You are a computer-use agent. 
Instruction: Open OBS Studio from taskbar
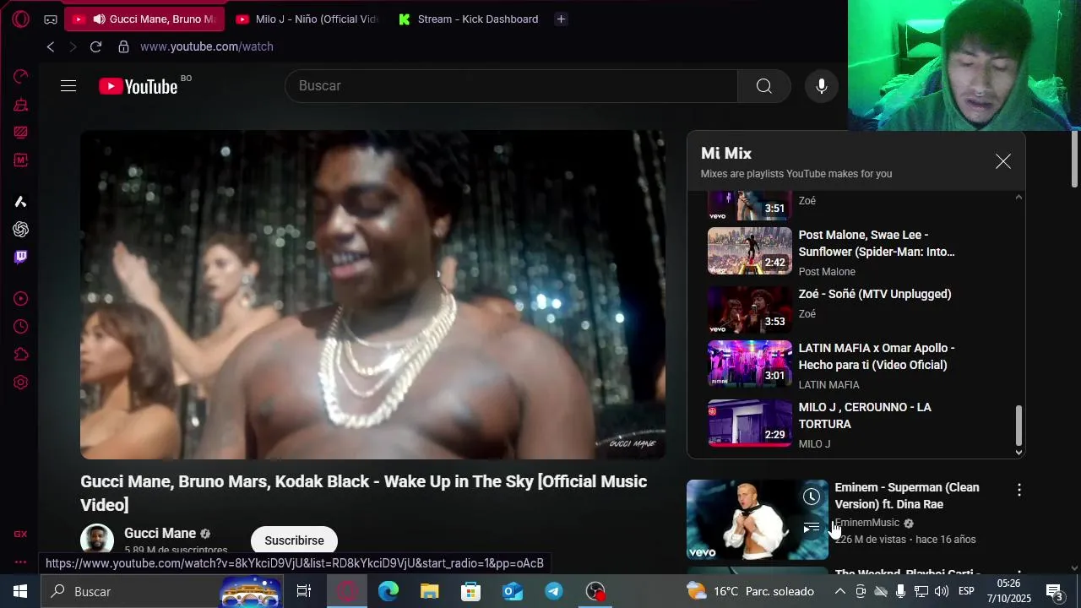pyautogui.click(x=596, y=591)
